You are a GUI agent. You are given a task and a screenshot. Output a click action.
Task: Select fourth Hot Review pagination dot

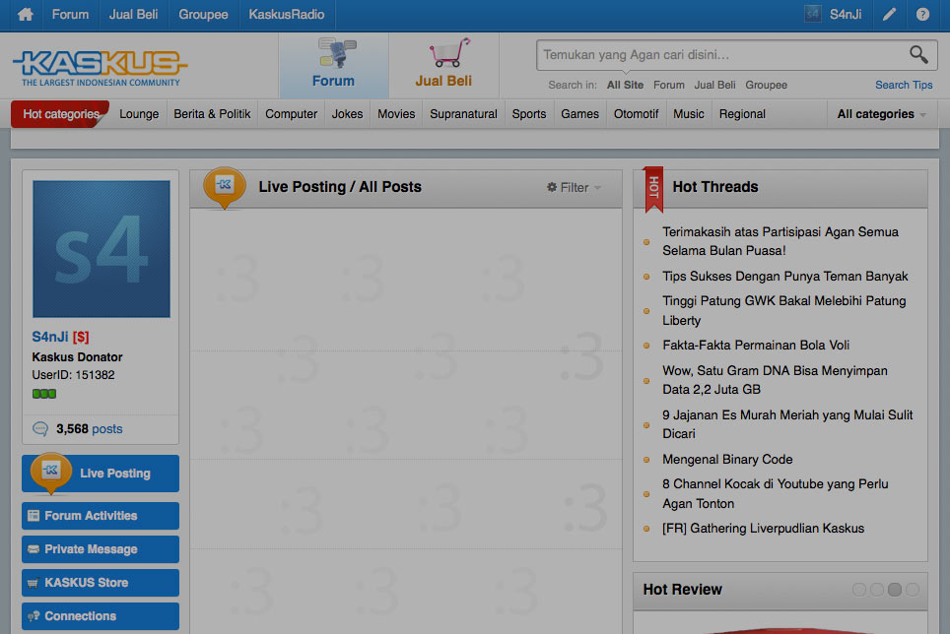click(x=913, y=590)
